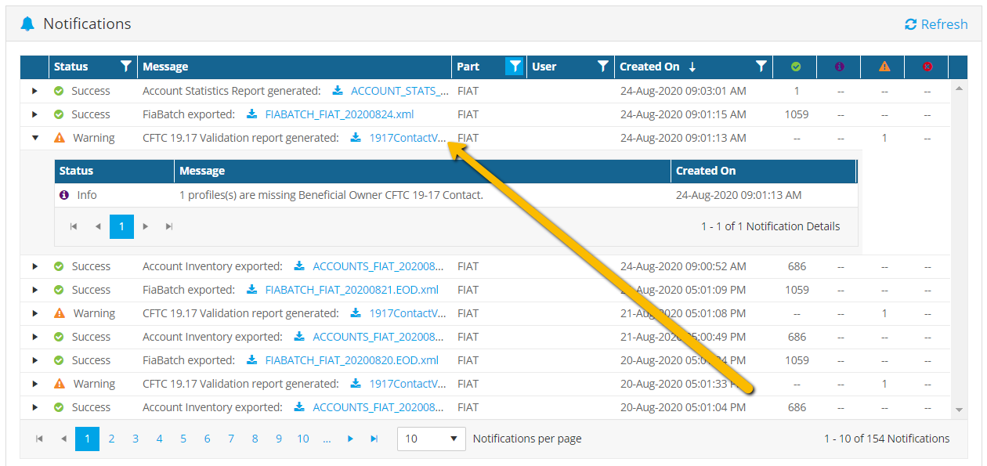Screen dimensions: 987x466
Task: Expand the 21-Aug Account Inventory row
Action: (x=34, y=337)
